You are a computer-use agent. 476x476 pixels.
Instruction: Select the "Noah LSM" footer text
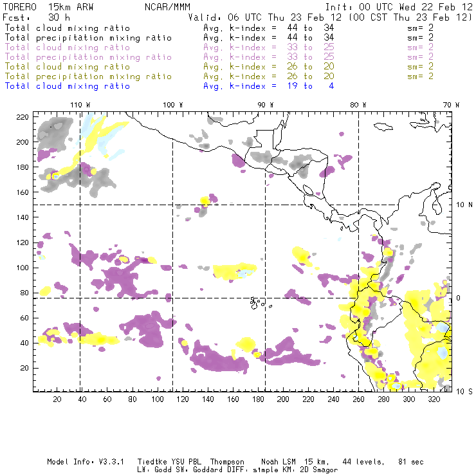pos(278,462)
